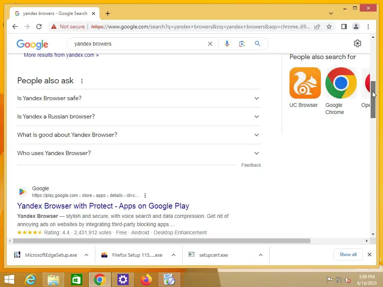
Task: Click the Google logo
Action: coord(32,44)
